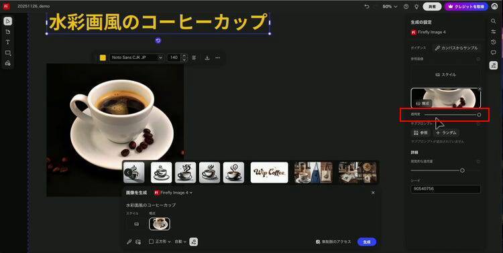
Task: Click the yellow text color swatch
Action: (103, 58)
